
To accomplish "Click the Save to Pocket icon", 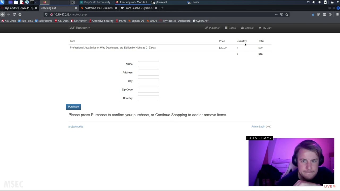I will [x=282, y=15].
